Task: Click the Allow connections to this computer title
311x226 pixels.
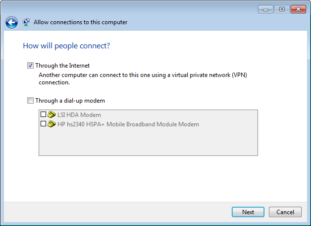Action: [x=80, y=22]
